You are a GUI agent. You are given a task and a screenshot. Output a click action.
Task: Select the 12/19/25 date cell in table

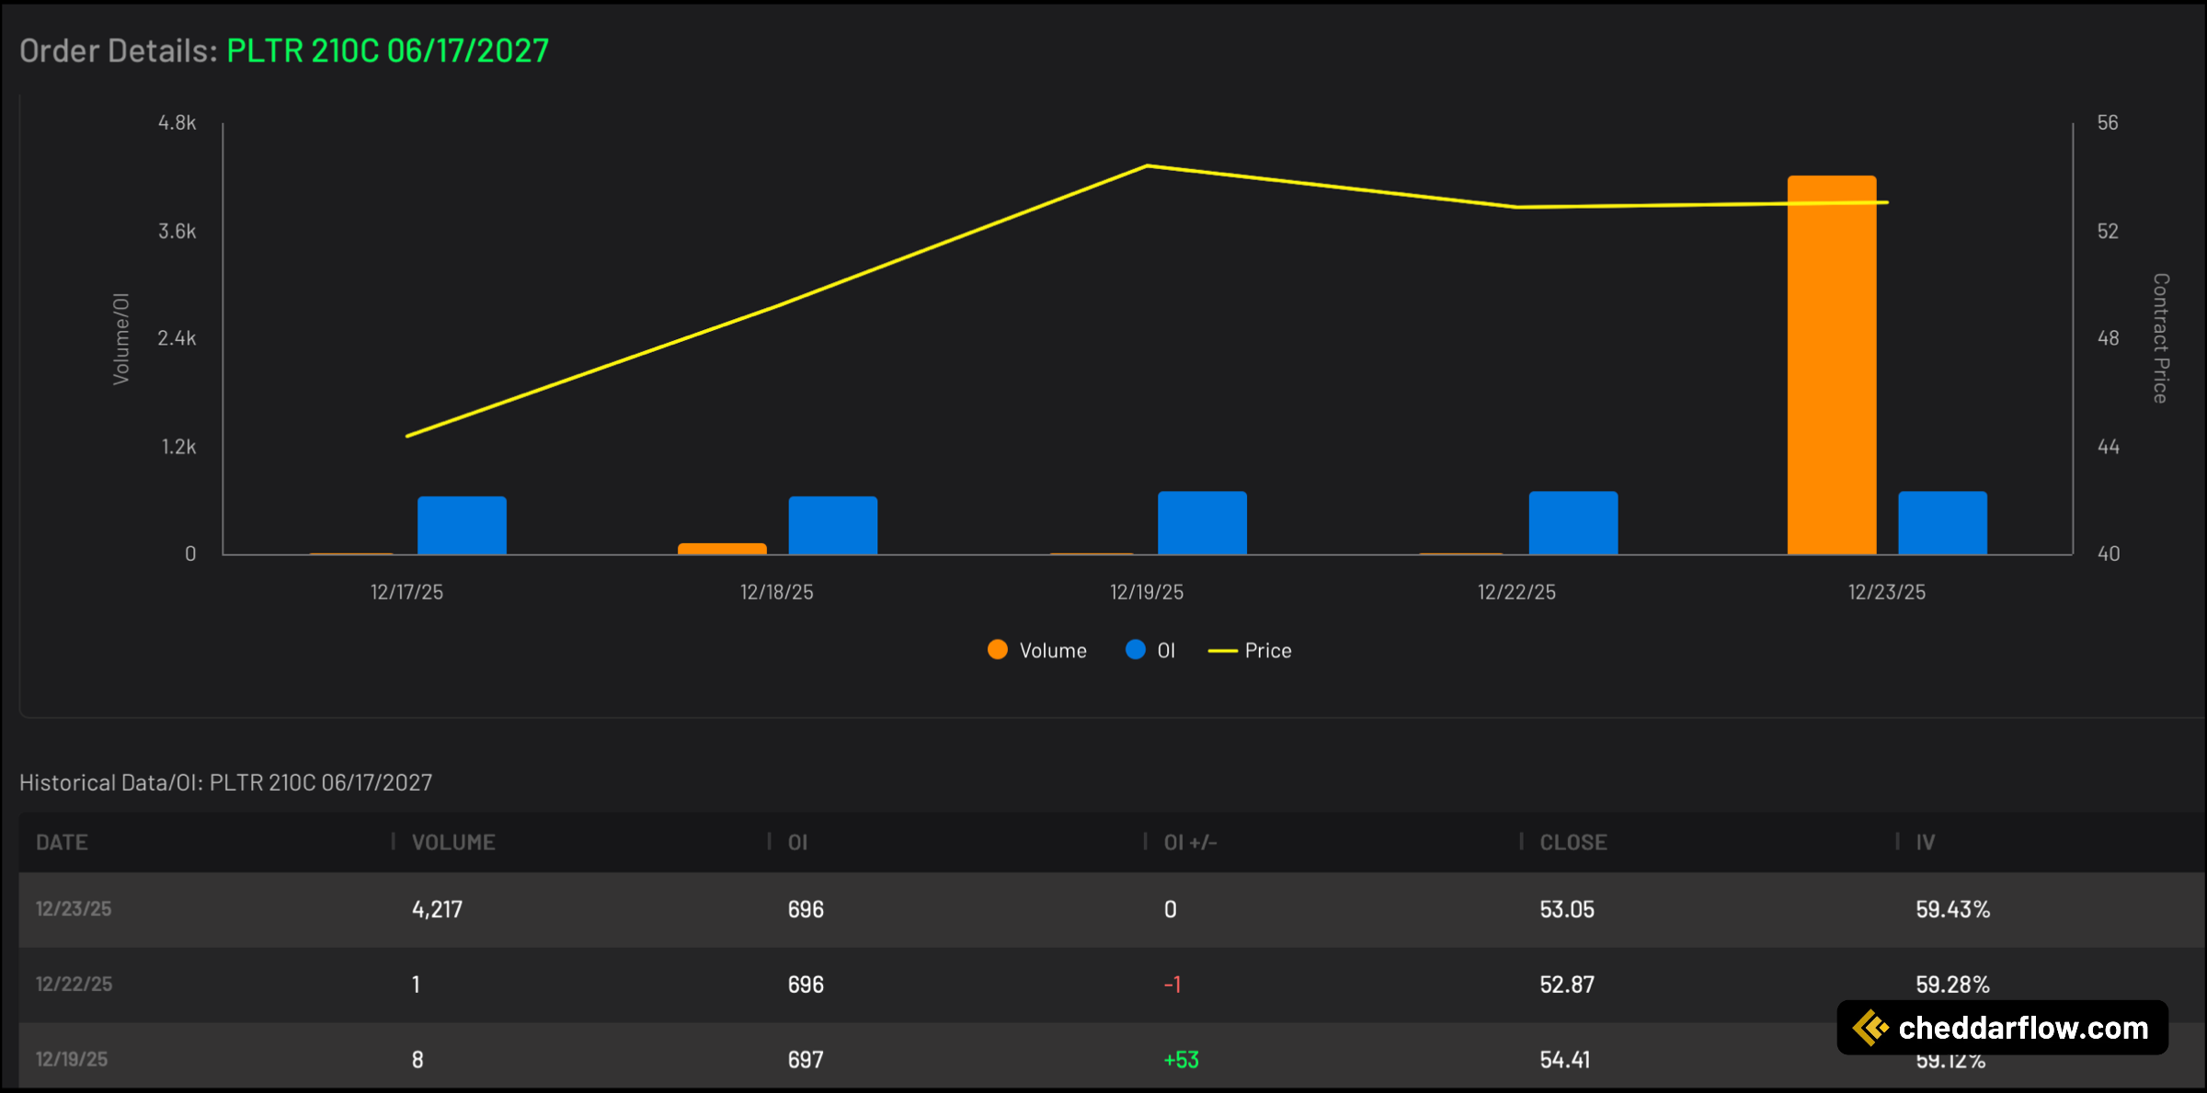(72, 1059)
